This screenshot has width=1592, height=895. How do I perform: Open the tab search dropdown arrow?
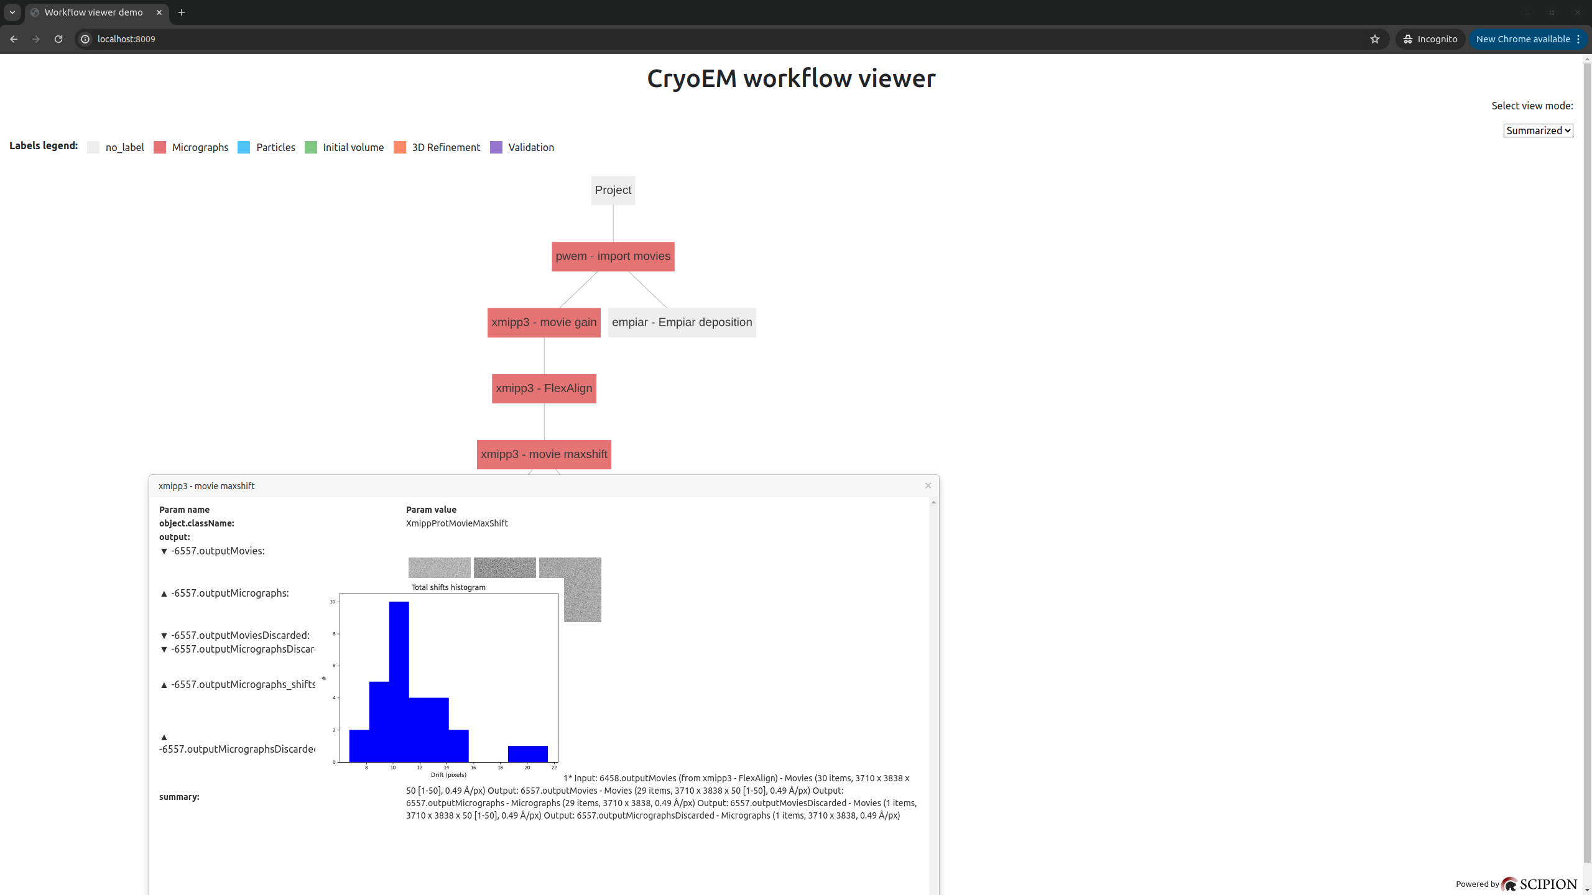pyautogui.click(x=12, y=12)
